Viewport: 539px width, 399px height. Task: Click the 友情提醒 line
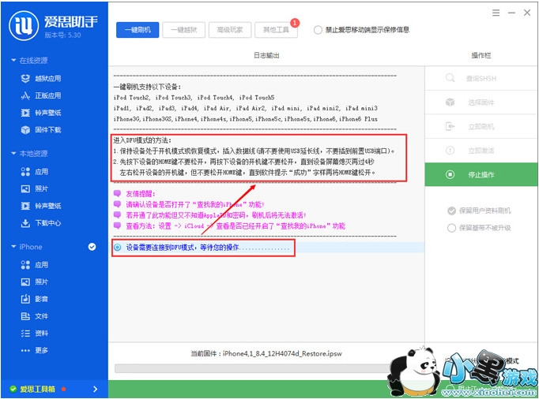(140, 194)
